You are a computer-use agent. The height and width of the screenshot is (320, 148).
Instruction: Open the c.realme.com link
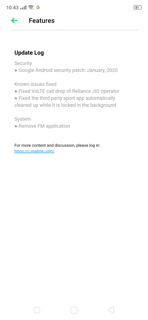tap(34, 151)
